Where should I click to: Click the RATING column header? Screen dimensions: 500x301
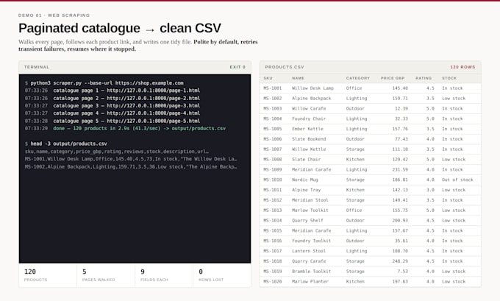pyautogui.click(x=424, y=78)
